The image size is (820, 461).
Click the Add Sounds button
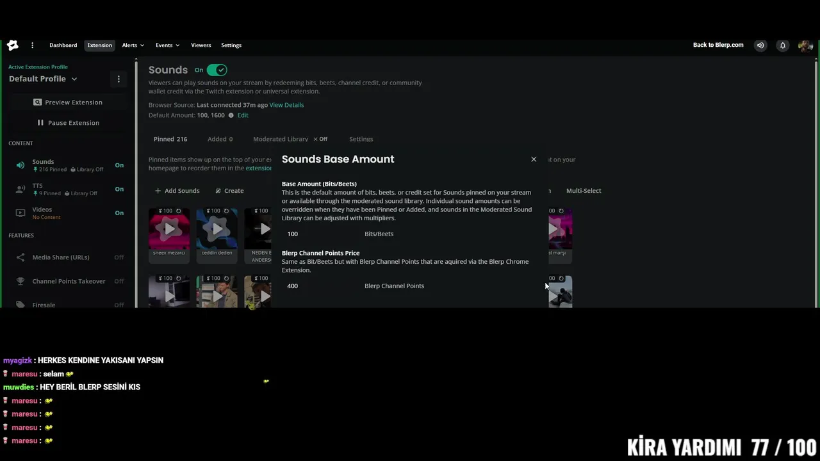pos(177,191)
